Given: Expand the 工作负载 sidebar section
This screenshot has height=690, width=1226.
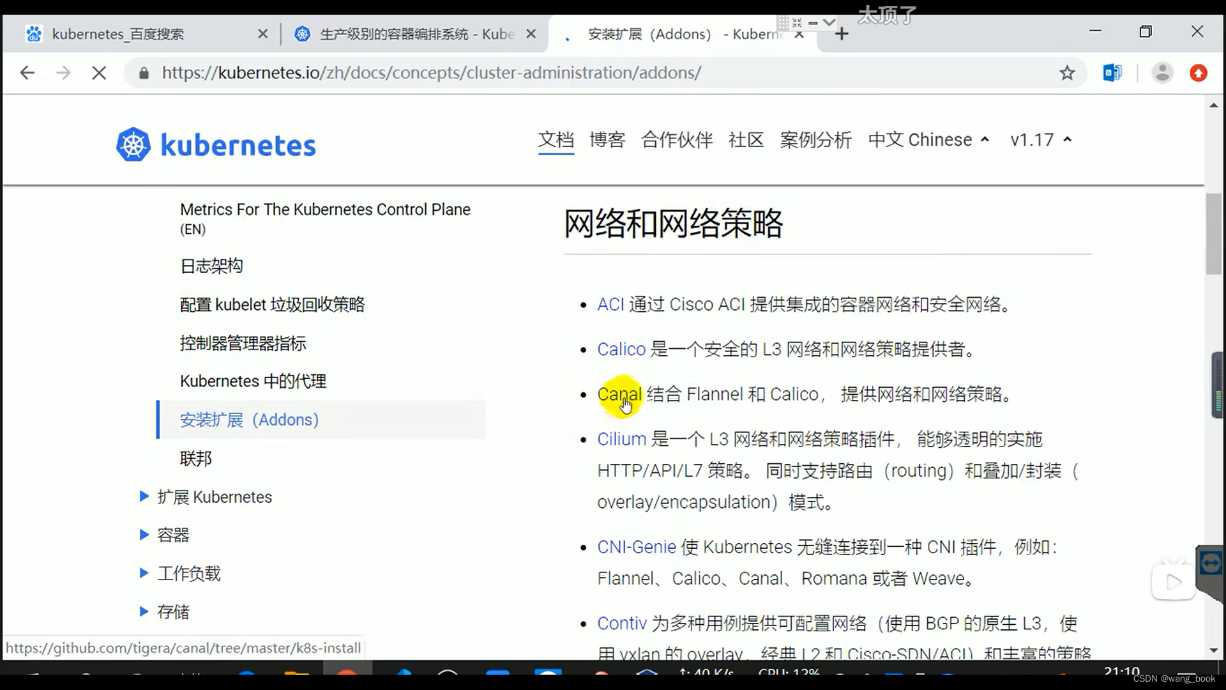Looking at the screenshot, I should 144,573.
